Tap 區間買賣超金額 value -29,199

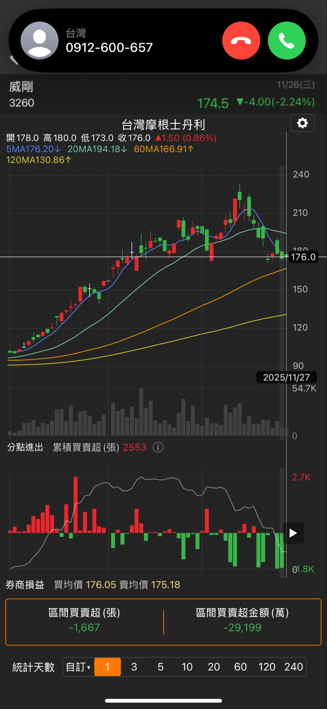pos(242,628)
